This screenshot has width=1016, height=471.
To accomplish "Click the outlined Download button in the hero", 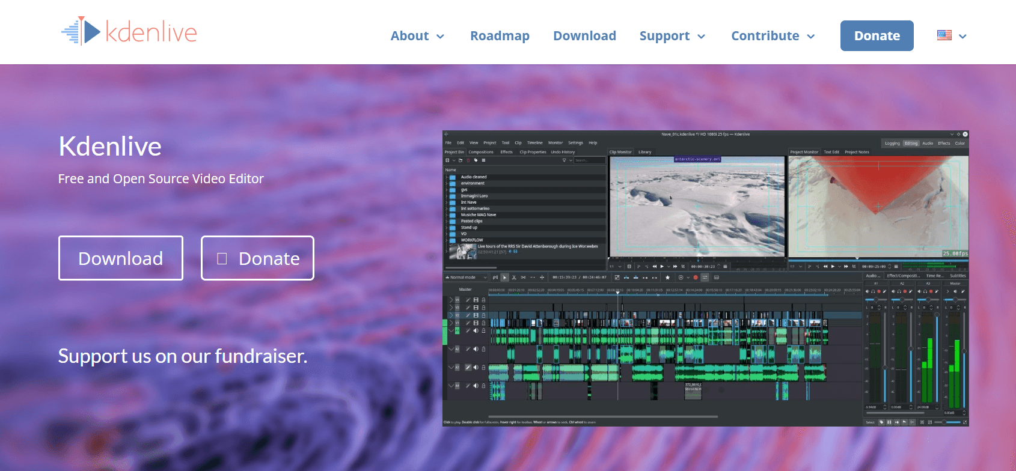I will click(121, 258).
